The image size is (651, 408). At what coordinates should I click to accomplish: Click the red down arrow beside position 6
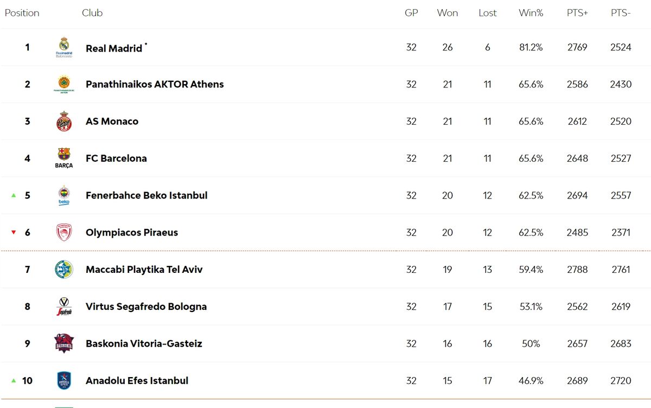click(x=14, y=232)
